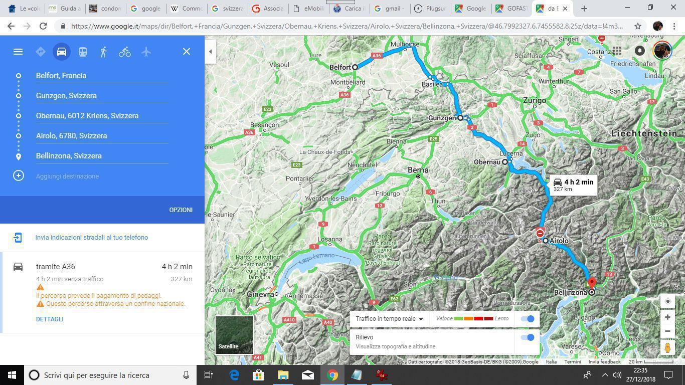Click the Street View pegman

667,347
